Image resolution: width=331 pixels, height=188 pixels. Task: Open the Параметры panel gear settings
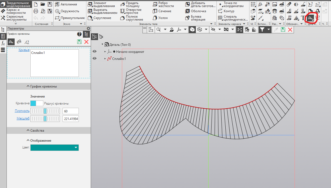coord(88,28)
